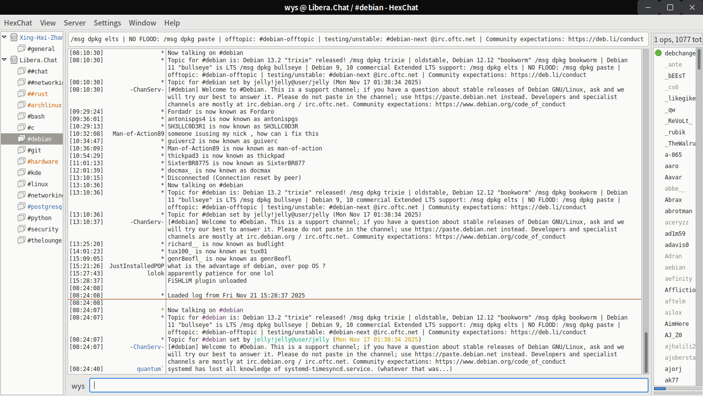Screen dimensions: 703x396
Task: Click the wys nickname button
Action: click(78, 386)
